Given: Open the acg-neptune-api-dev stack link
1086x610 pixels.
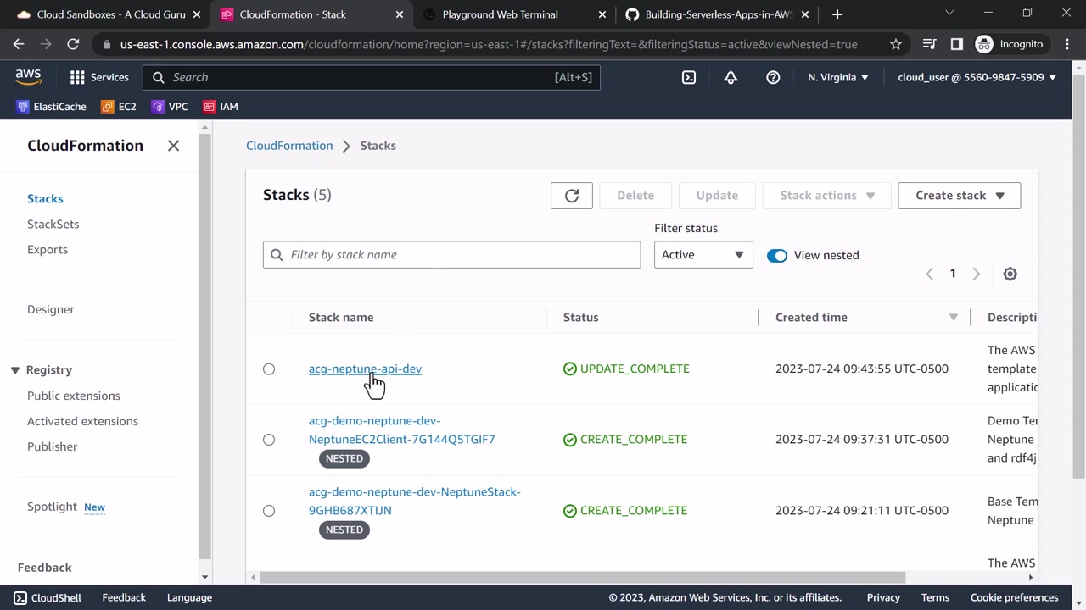Looking at the screenshot, I should [365, 369].
